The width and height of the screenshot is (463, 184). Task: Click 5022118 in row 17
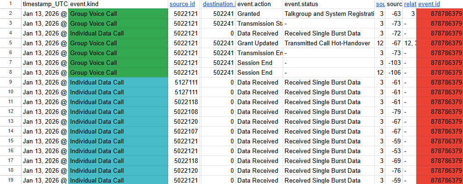click(x=185, y=161)
